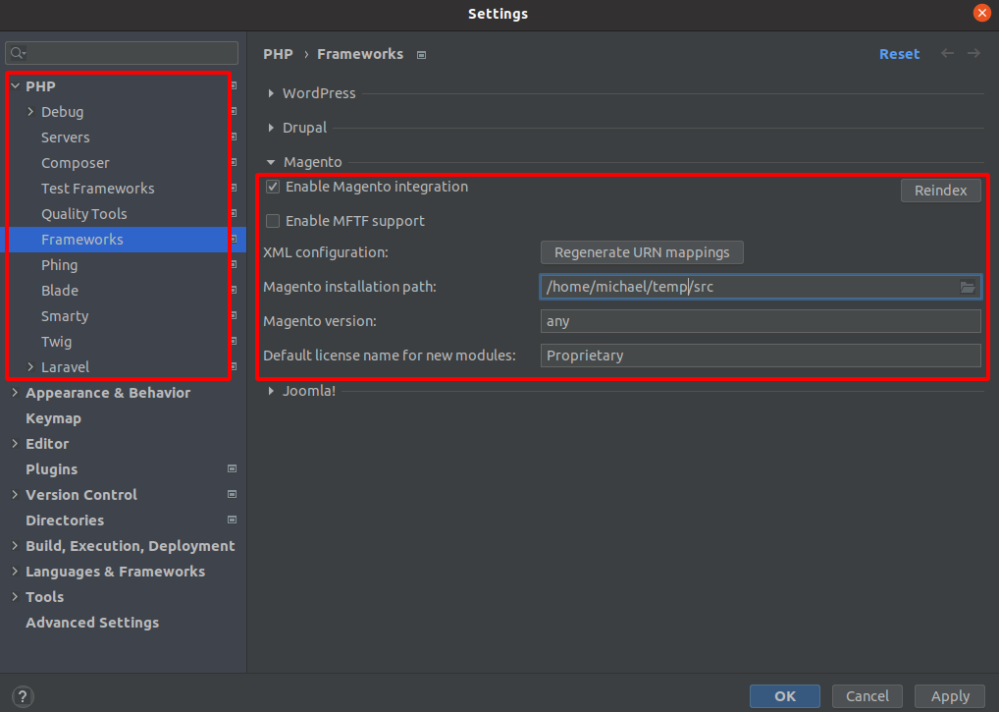The image size is (999, 712).
Task: Click the search magnifier icon in settings
Action: [x=18, y=53]
